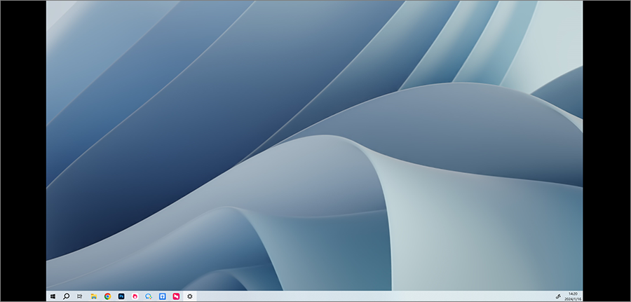Open the blue chat bubble app
631x302 pixels.
click(149, 296)
